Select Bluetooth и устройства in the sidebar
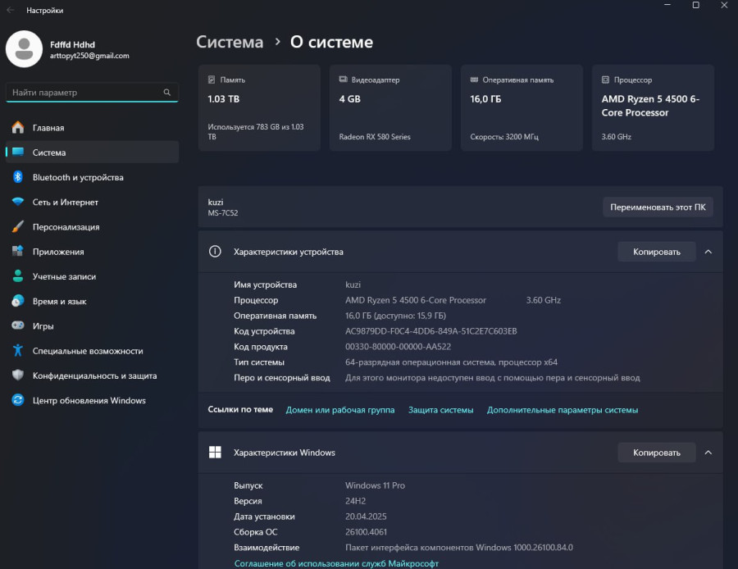Viewport: 738px width, 569px height. tap(92, 177)
